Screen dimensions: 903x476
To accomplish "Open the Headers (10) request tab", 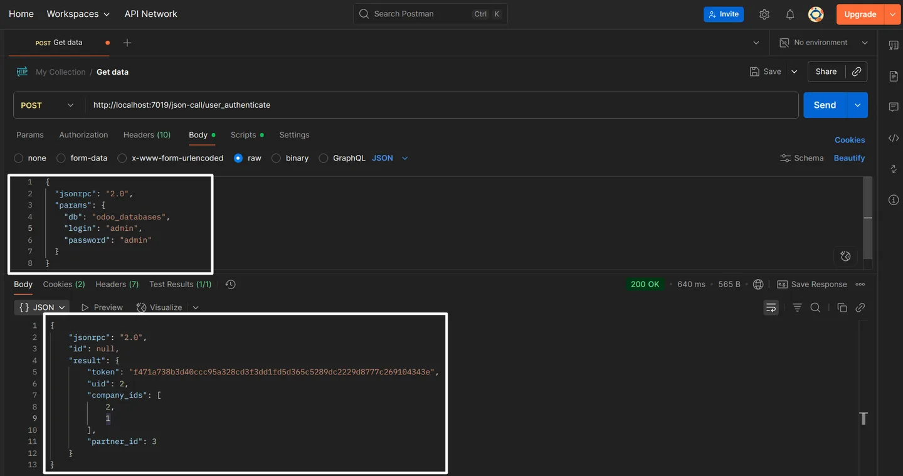I will (x=147, y=135).
